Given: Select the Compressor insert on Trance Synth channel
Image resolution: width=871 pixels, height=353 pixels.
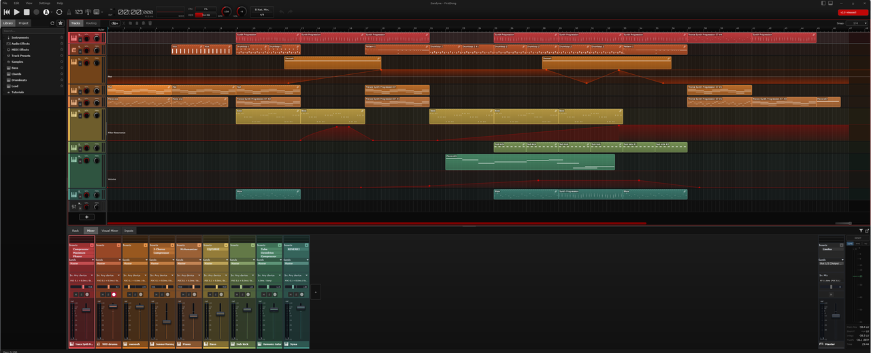Looking at the screenshot, I should coord(81,250).
